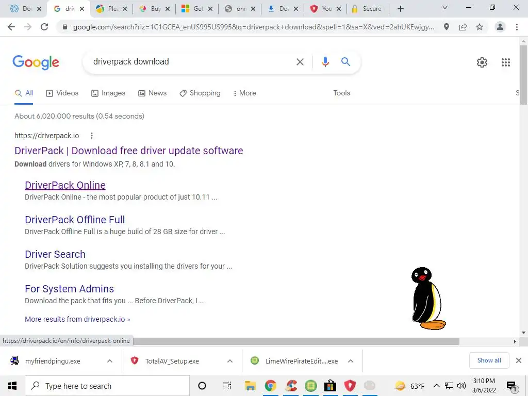Switch to the Plea tab

pyautogui.click(x=108, y=9)
